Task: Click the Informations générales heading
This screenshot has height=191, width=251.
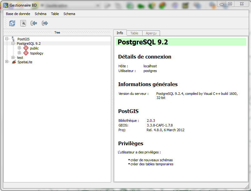Action: [x=148, y=84]
